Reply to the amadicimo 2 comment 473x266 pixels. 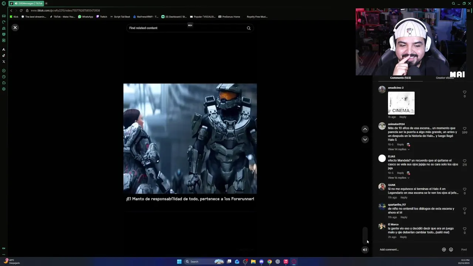403,117
